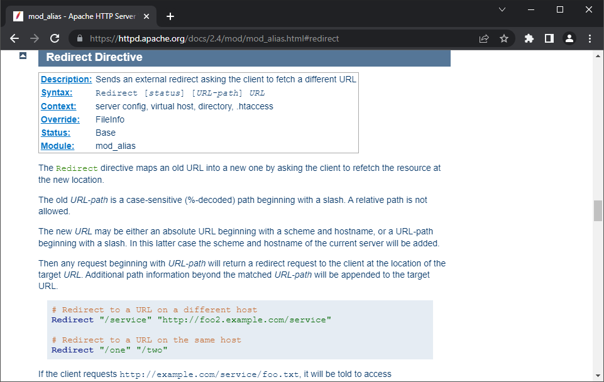Viewport: 604px width, 382px height.
Task: Open the tab search chevron
Action: (502, 9)
